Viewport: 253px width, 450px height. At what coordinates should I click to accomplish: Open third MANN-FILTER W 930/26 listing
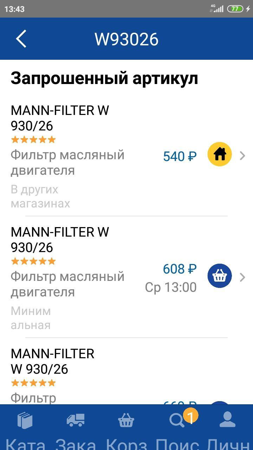[53, 361]
